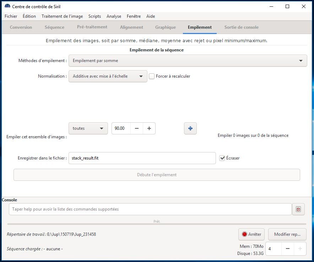Minimize the Siril window
This screenshot has width=314, height=262.
(x=271, y=6)
